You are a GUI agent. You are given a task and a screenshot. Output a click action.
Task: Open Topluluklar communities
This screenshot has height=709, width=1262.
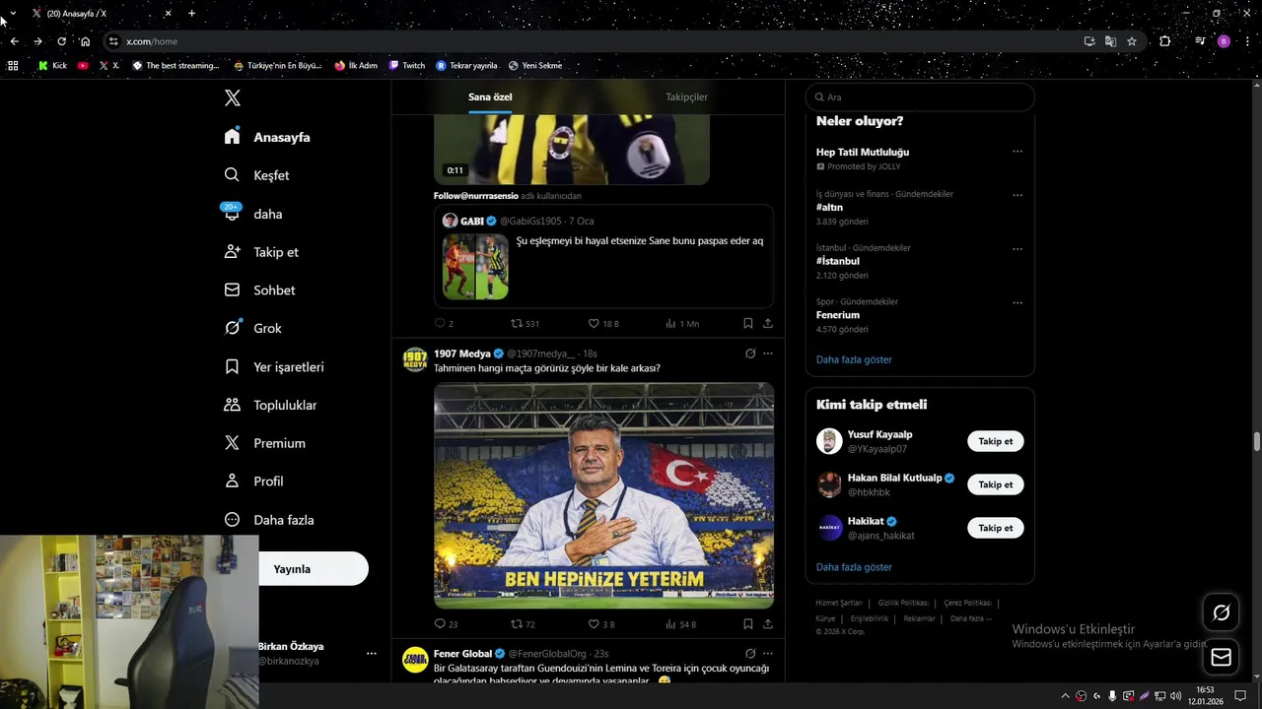click(x=271, y=405)
